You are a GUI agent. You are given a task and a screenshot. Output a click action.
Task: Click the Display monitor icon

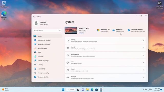pyautogui.click(x=68, y=40)
